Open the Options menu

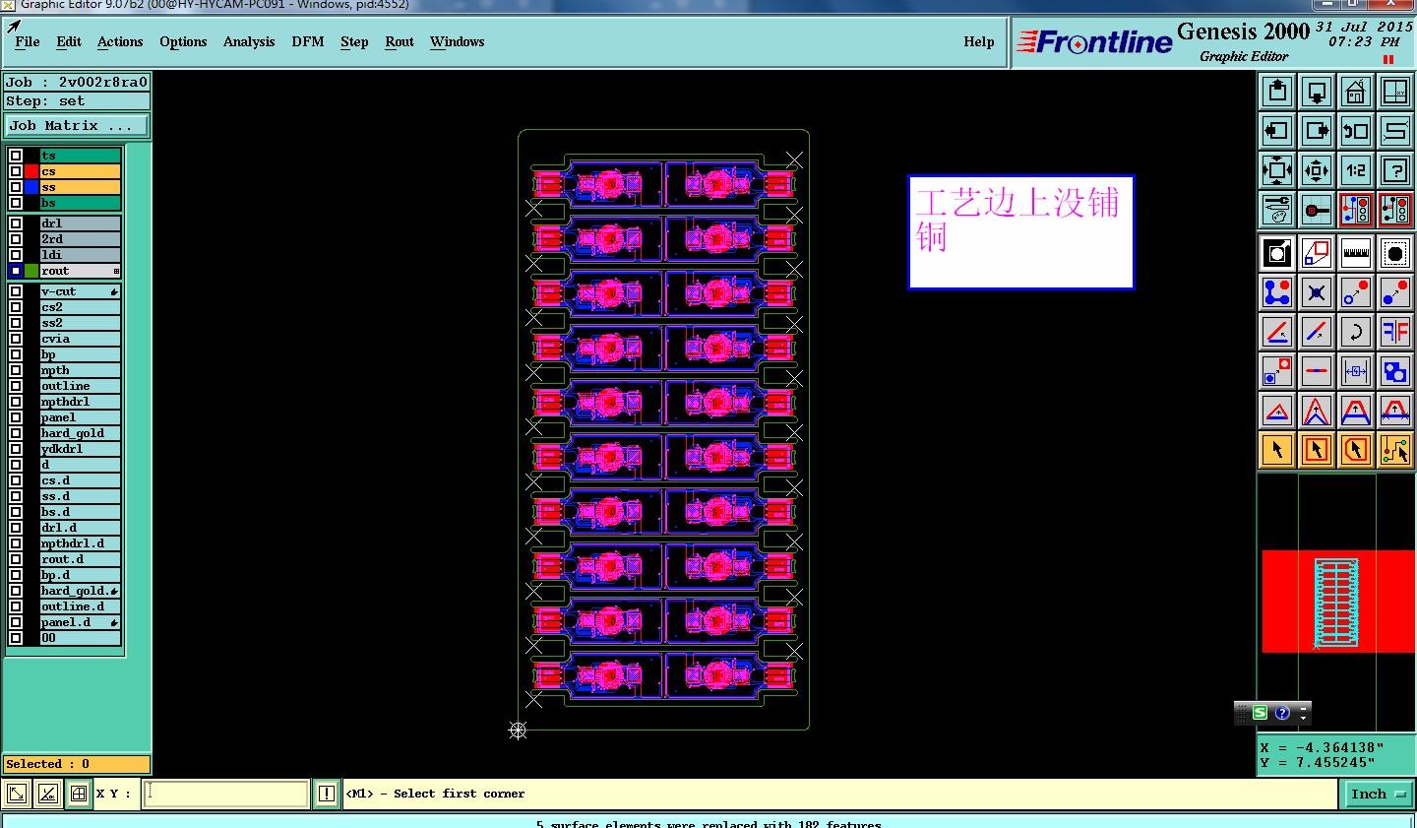pos(183,41)
